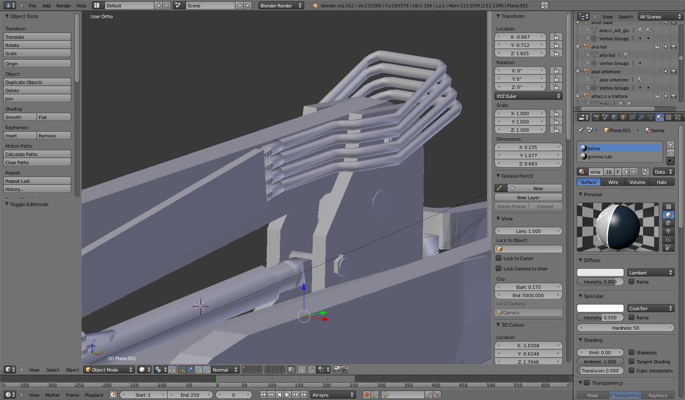Enable Lock Camera to View checkbox

coord(499,268)
